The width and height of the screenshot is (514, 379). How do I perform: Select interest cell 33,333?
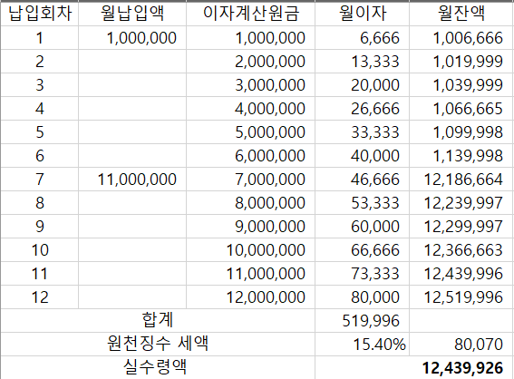click(363, 132)
